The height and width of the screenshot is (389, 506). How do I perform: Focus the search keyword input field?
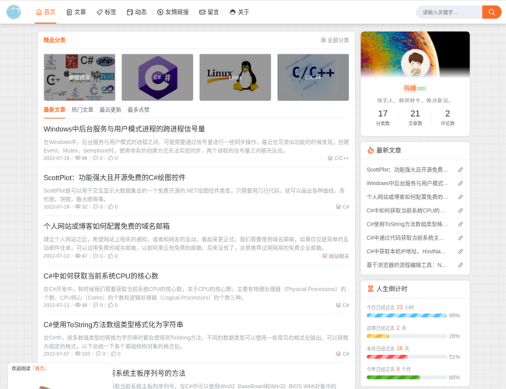[448, 12]
